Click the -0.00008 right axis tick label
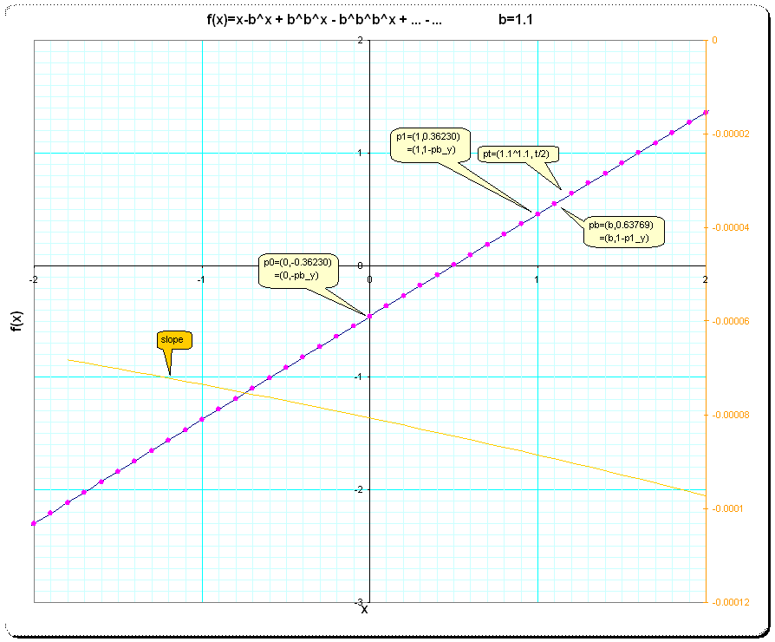The image size is (775, 642). click(730, 415)
